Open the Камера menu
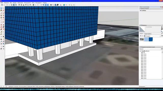The height and width of the screenshot is (91, 163). pos(15,3)
